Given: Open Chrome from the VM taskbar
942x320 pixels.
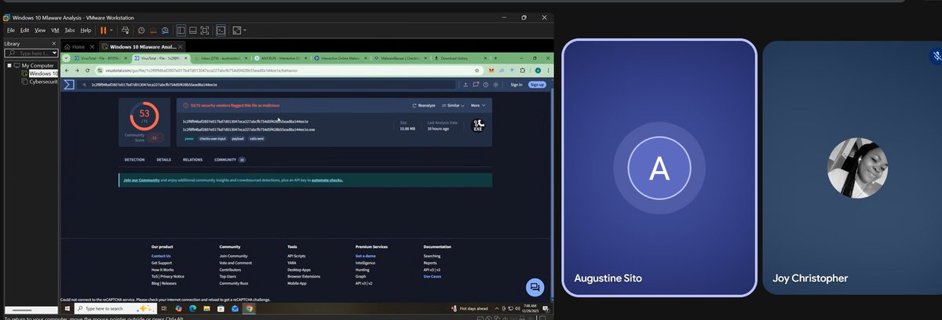Looking at the screenshot, I should 249,309.
